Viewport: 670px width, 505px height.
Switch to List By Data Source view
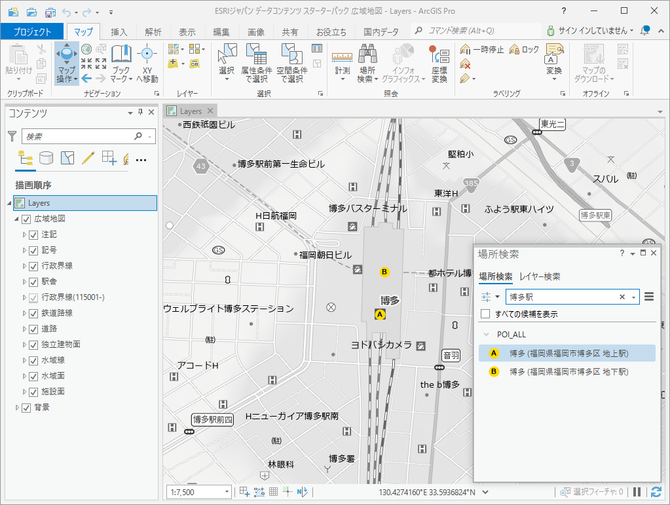click(46, 159)
